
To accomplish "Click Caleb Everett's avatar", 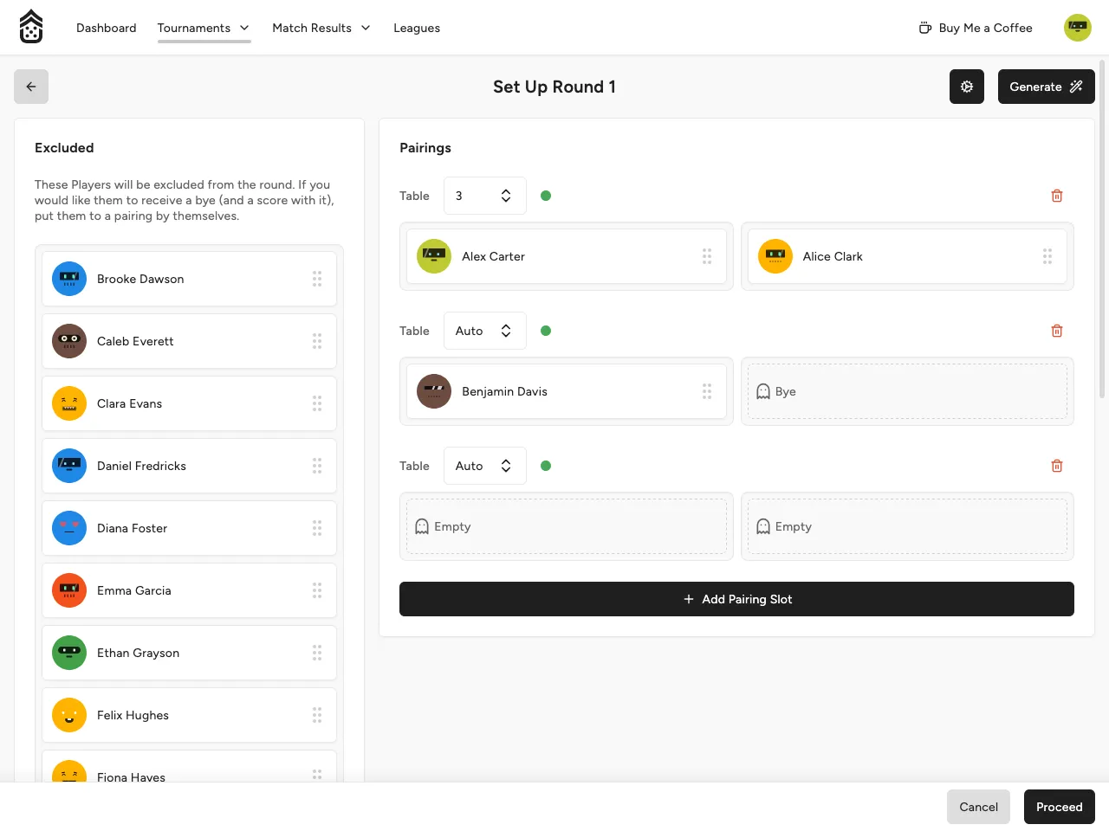I will click(x=69, y=341).
